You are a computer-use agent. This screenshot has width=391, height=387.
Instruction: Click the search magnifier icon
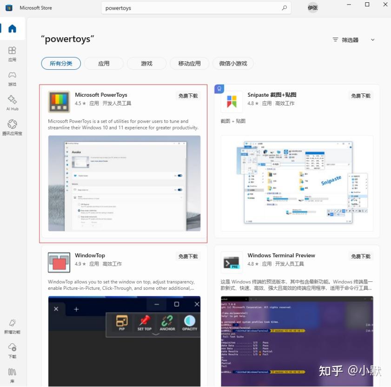pos(284,8)
